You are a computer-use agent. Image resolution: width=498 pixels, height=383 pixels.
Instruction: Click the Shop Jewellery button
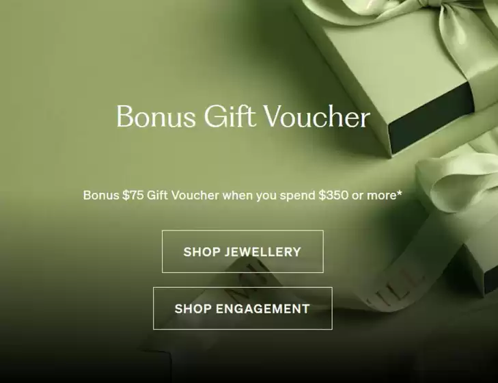click(x=243, y=251)
